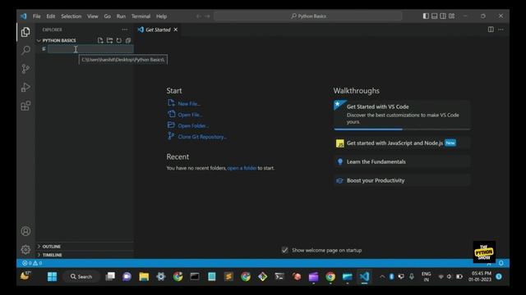Open Explorer views and more actions menu

point(125,29)
